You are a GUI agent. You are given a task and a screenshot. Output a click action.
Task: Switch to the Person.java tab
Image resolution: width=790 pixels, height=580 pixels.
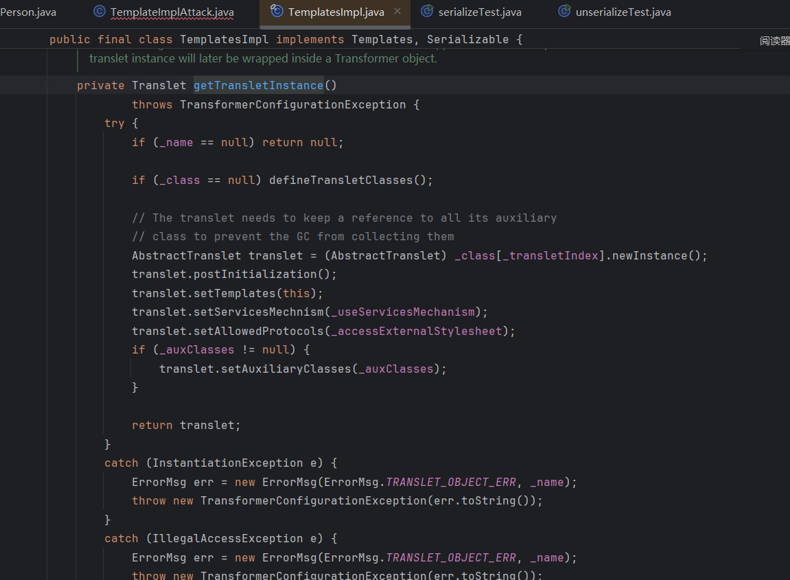coord(28,12)
